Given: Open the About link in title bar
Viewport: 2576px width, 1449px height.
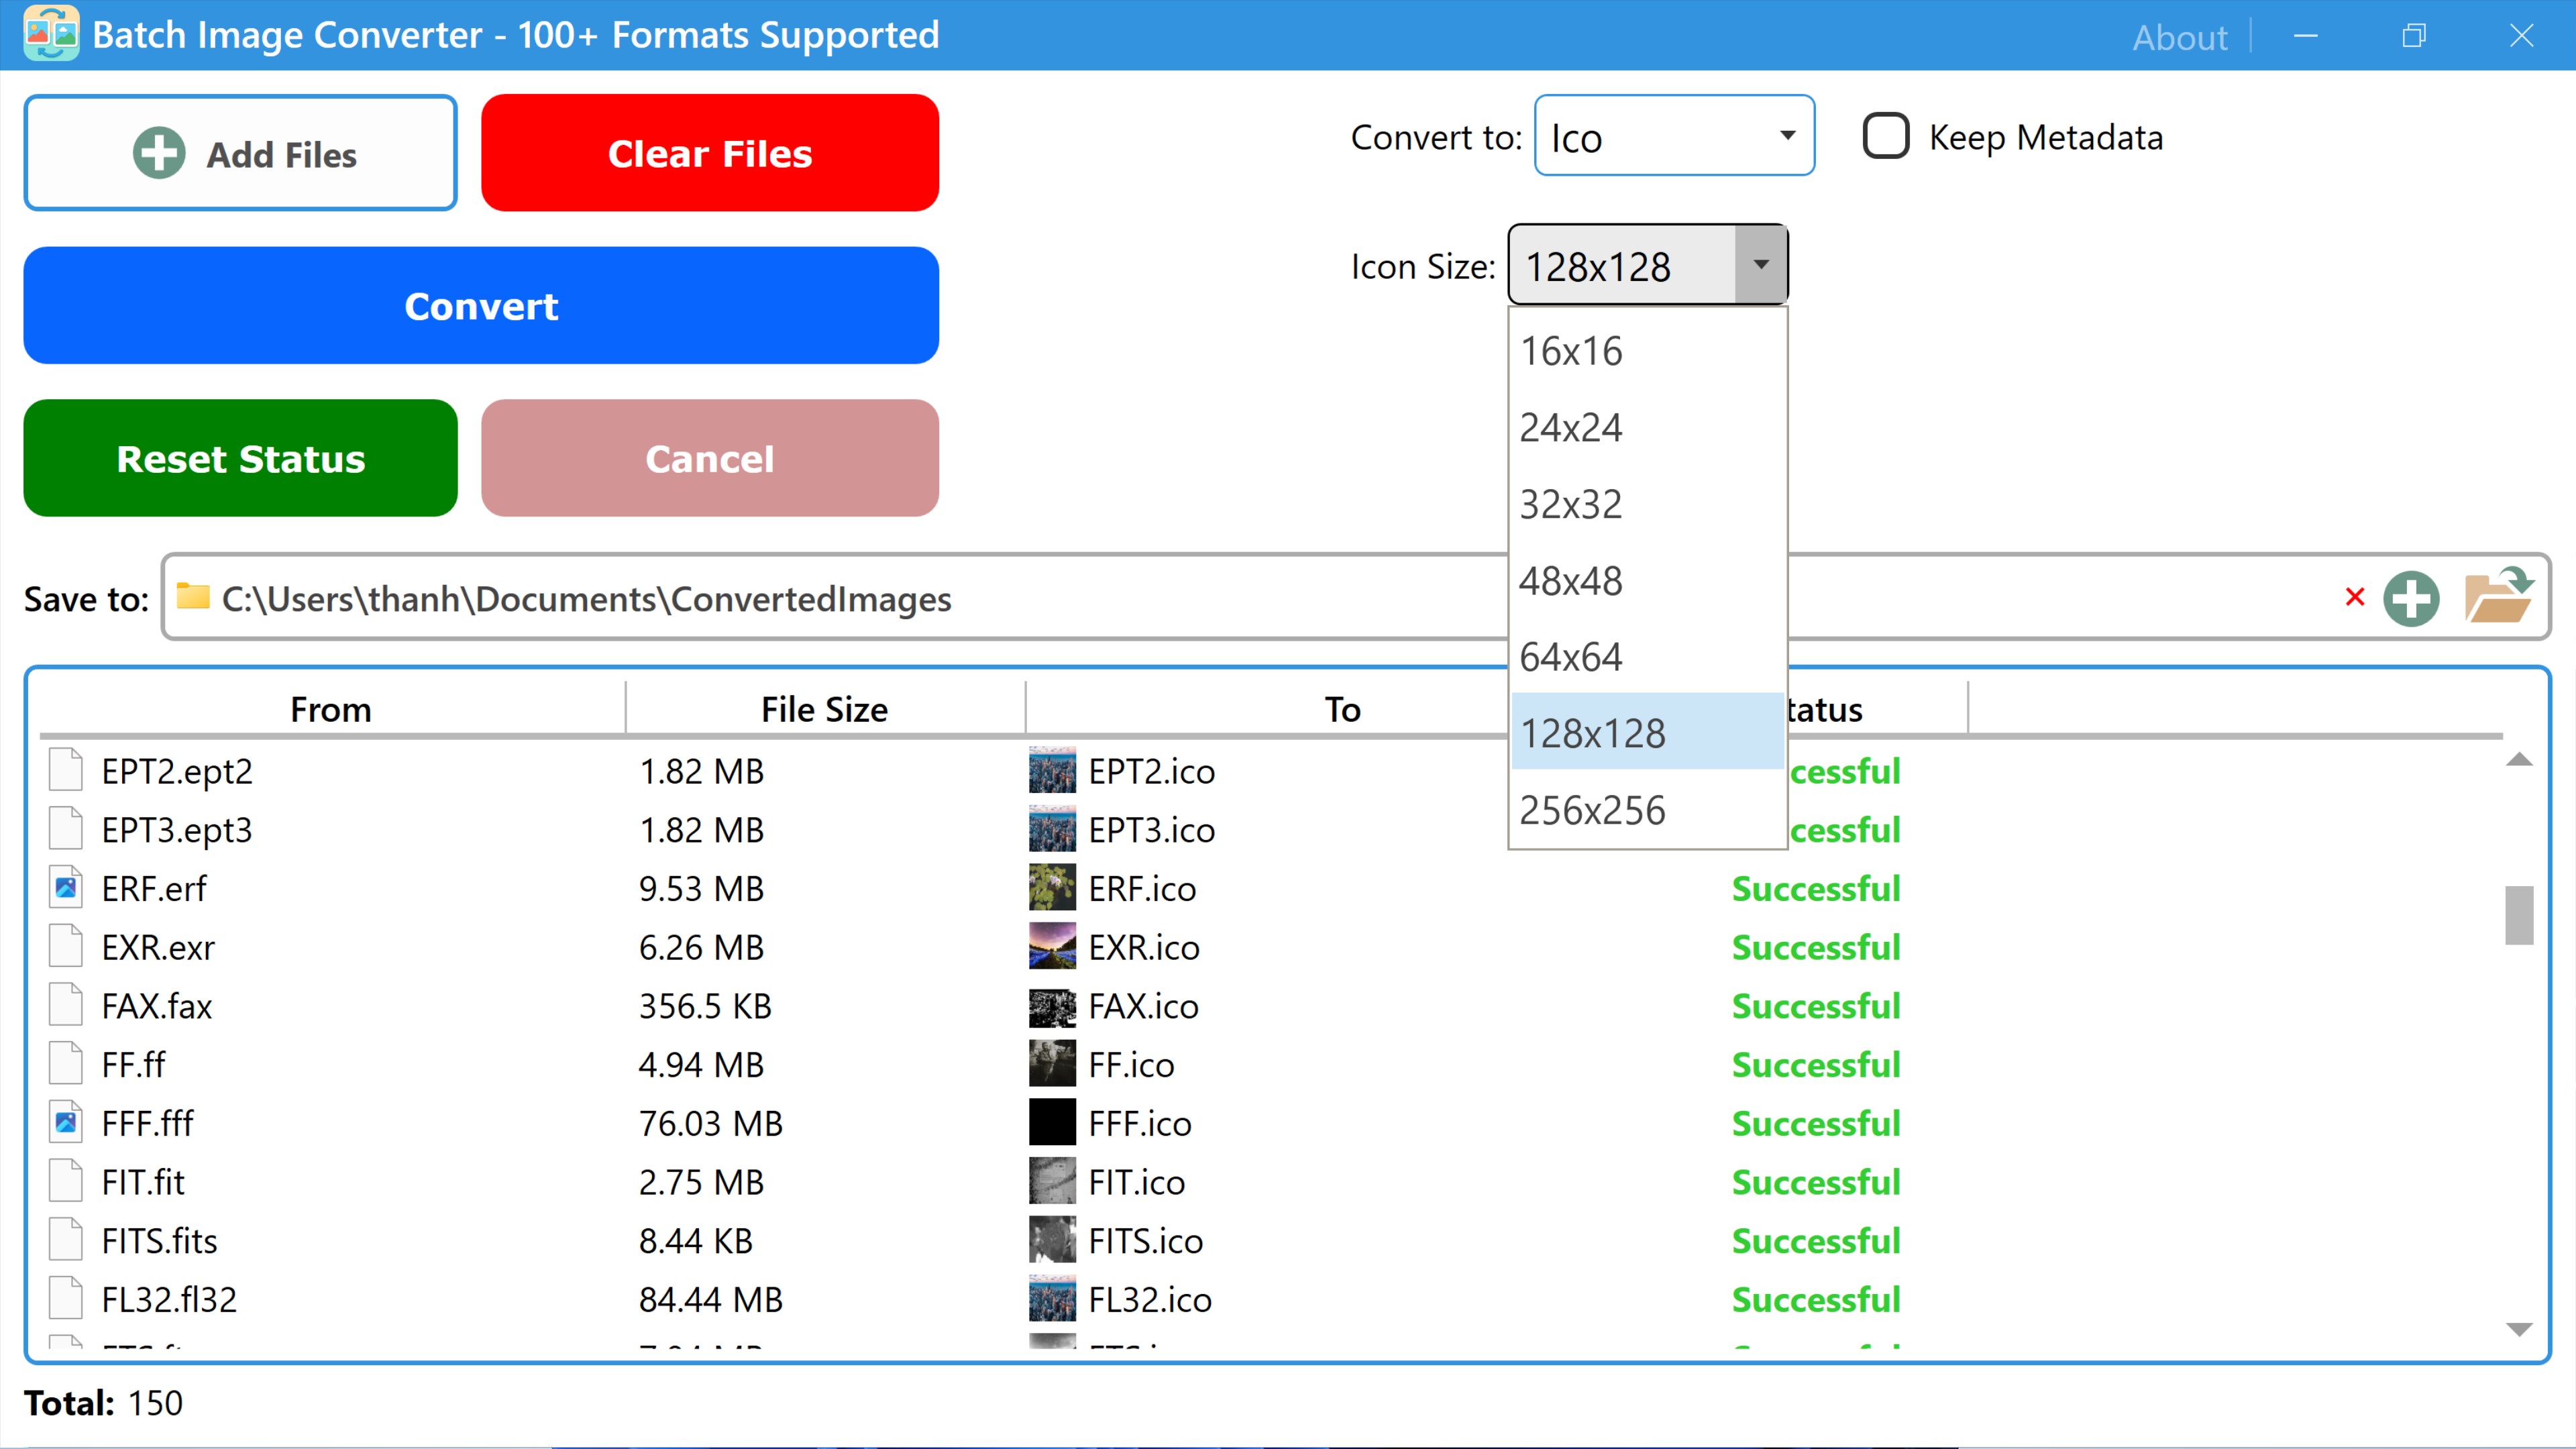Looking at the screenshot, I should coord(2179,37).
